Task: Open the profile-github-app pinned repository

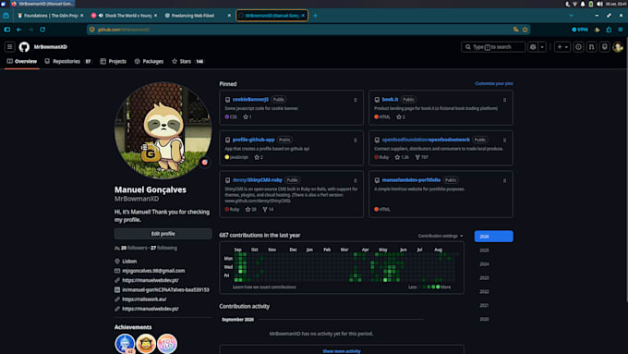Action: coord(254,140)
